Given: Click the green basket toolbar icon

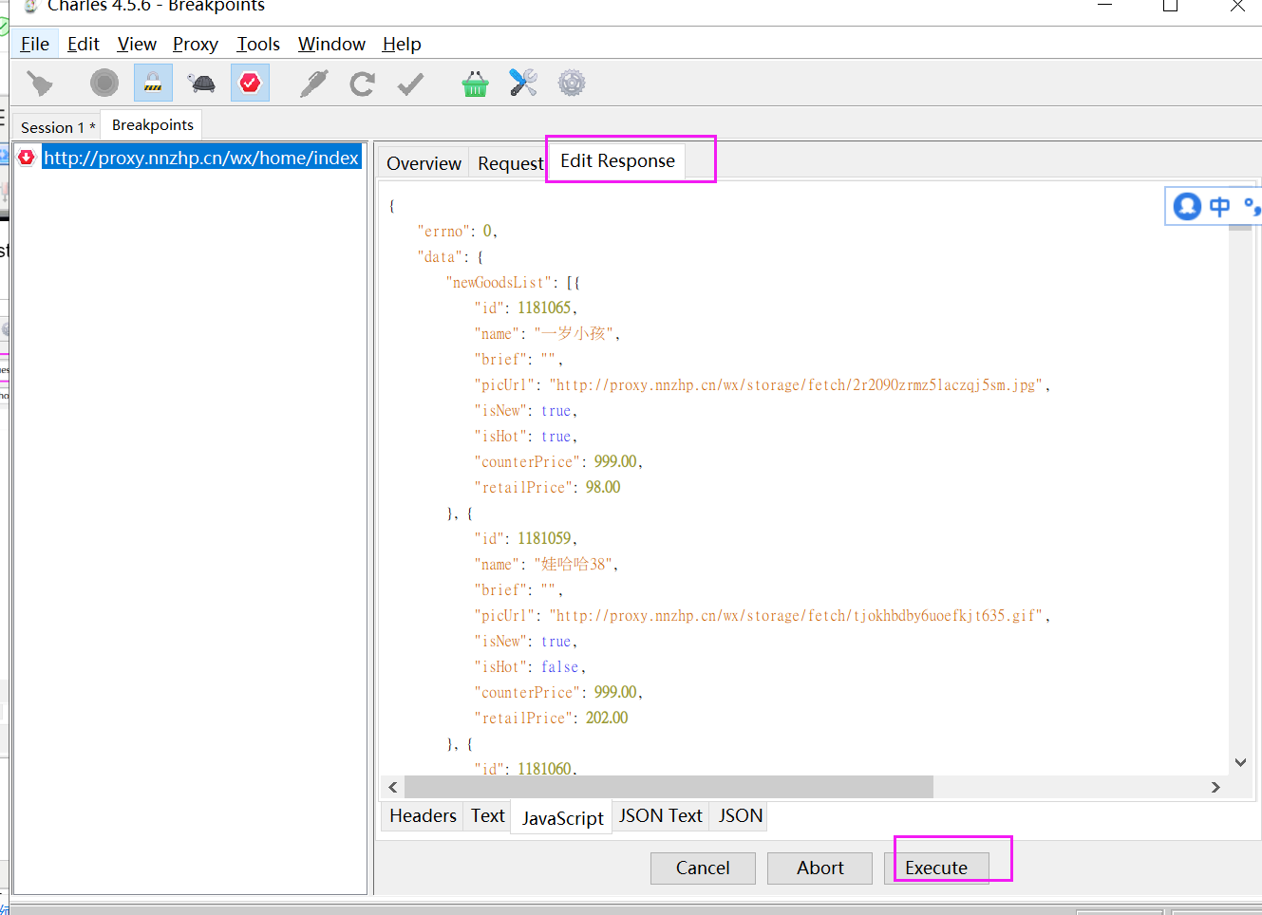Looking at the screenshot, I should [x=475, y=84].
